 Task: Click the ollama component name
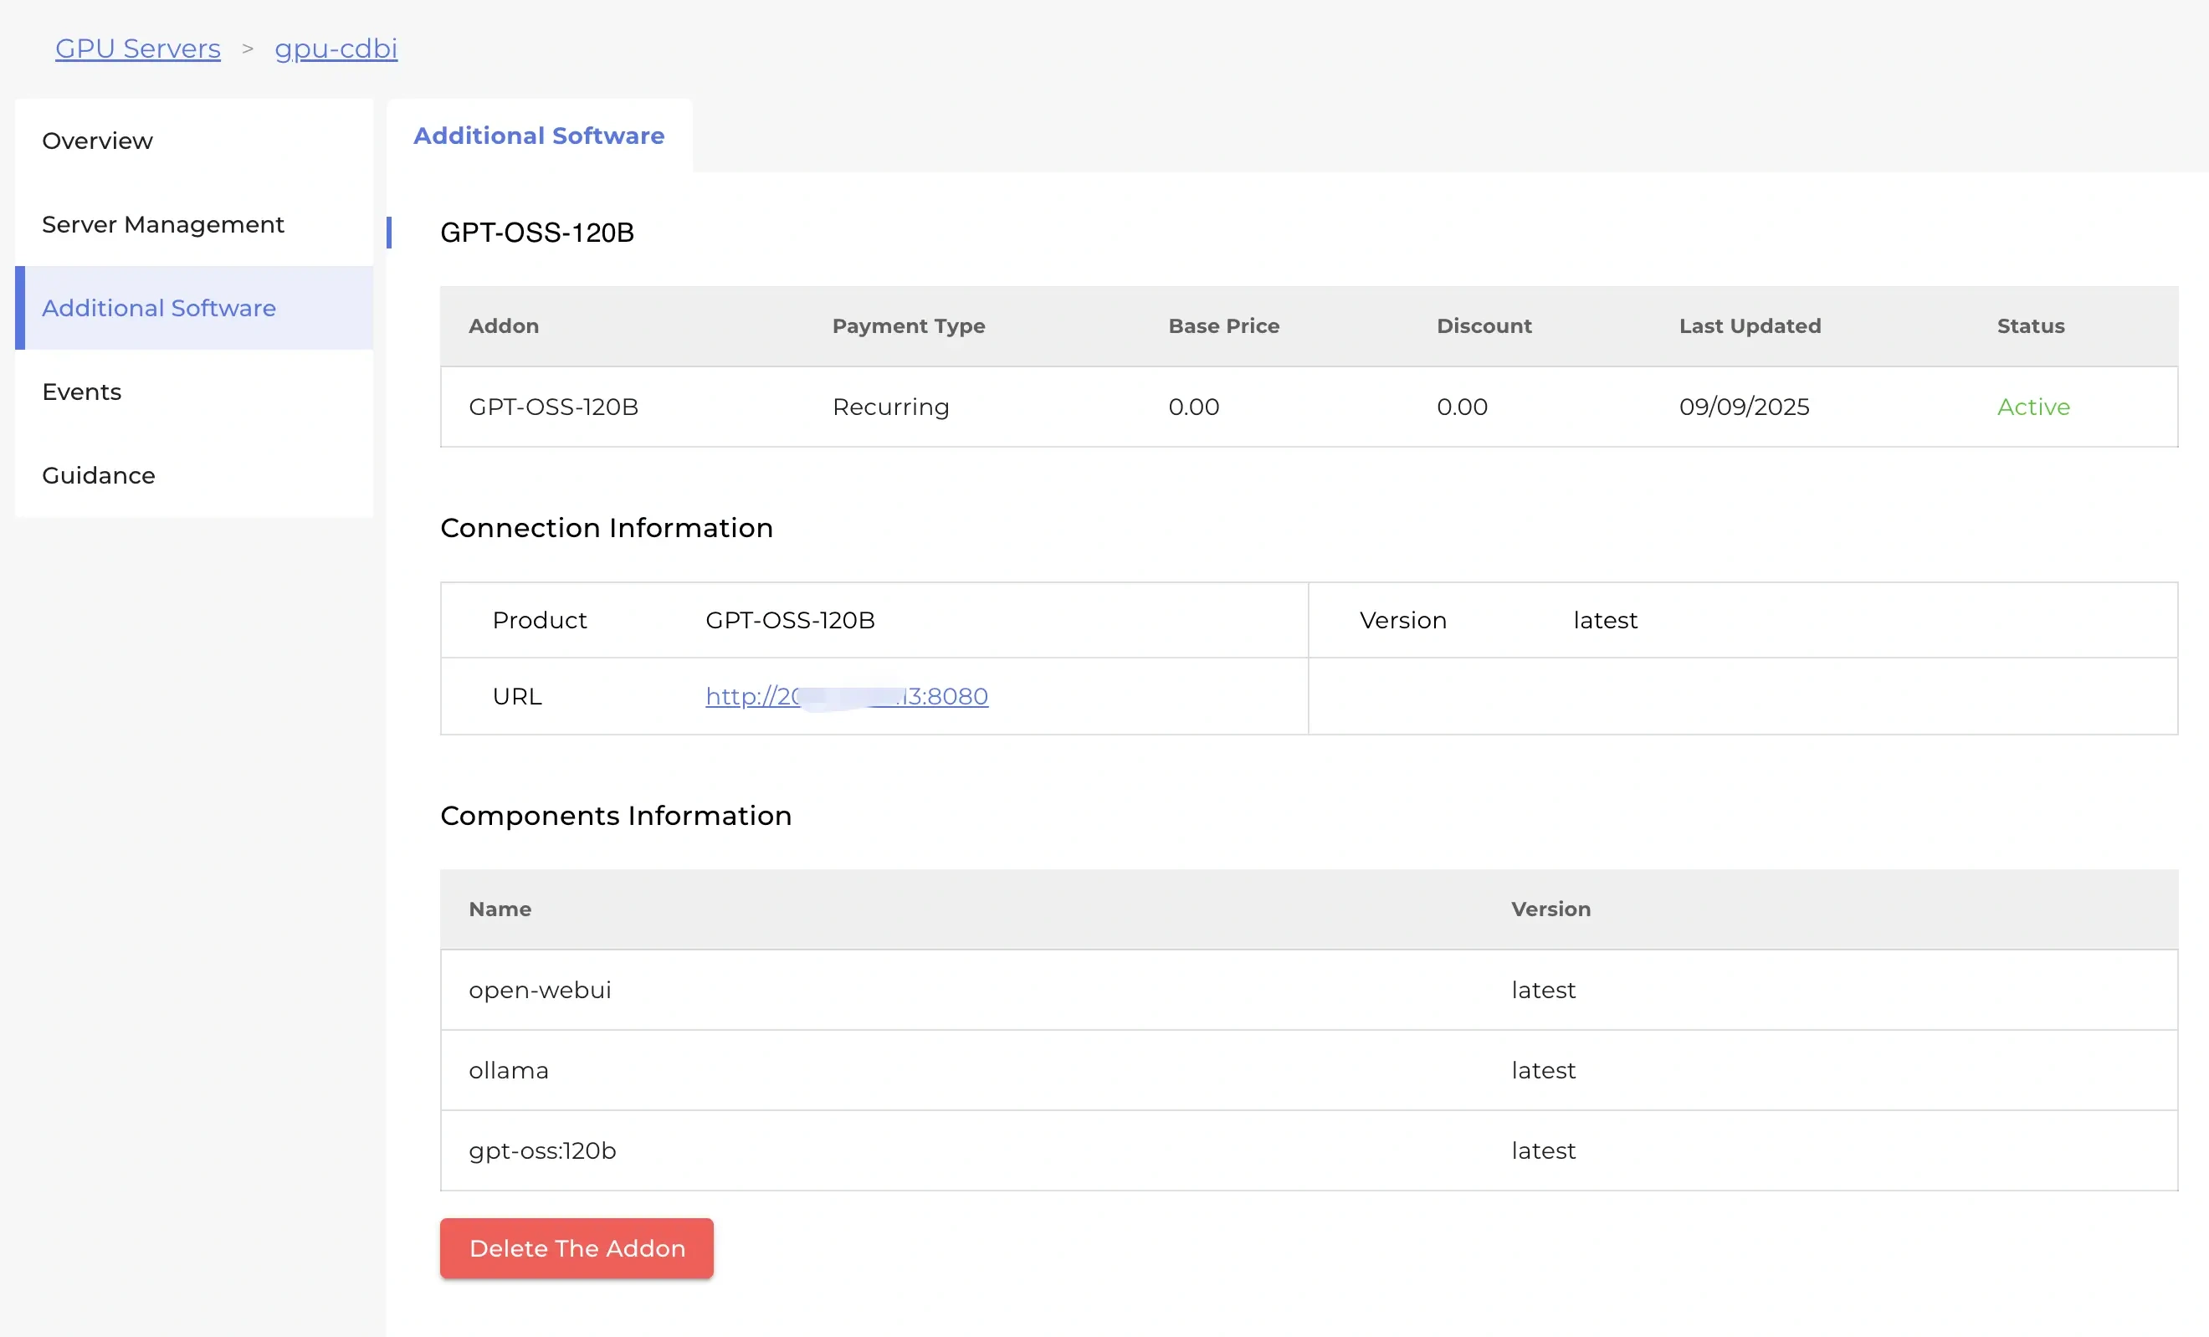coord(509,1070)
